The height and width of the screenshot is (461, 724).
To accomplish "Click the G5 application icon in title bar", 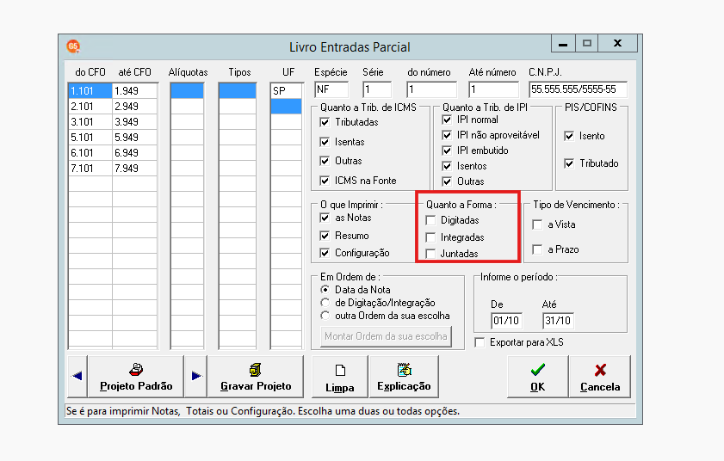I will 73,46.
